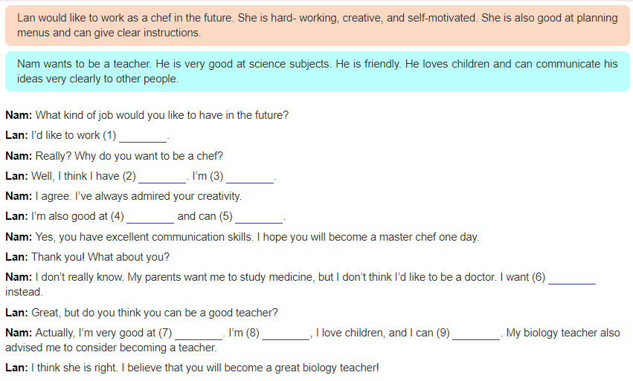Click blank (3) after "I'm" in Lan's line

pyautogui.click(x=250, y=177)
